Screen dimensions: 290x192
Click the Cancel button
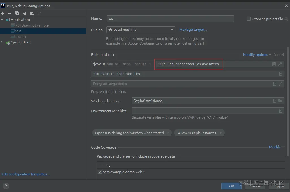pyautogui.click(x=255, y=186)
